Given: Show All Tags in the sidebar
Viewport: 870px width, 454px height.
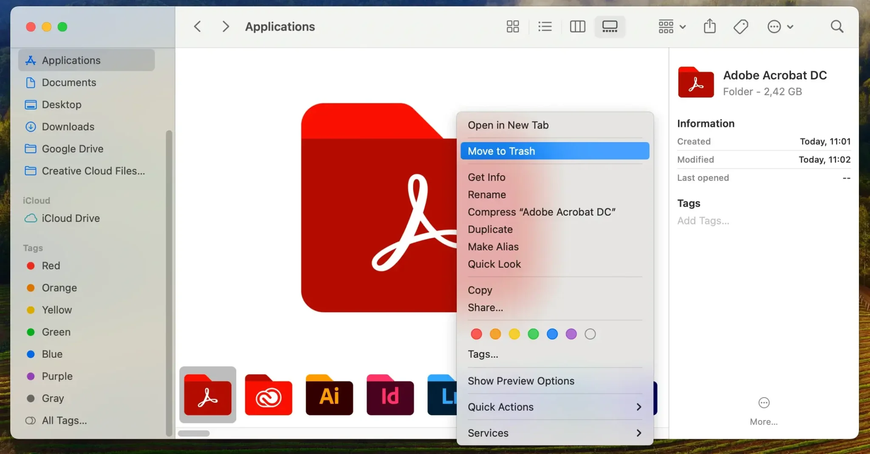Looking at the screenshot, I should (87, 420).
